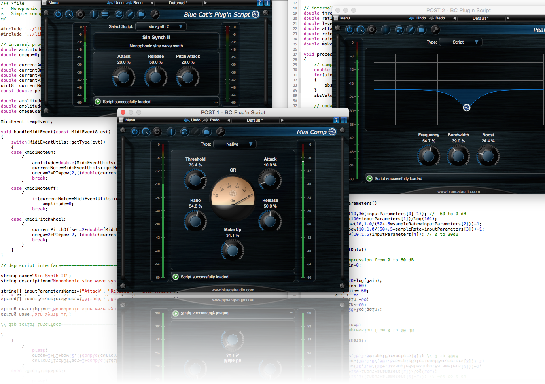Screen dimensions: 545x384
Task: Click Mini Comp Release knob
Action: click(x=270, y=221)
